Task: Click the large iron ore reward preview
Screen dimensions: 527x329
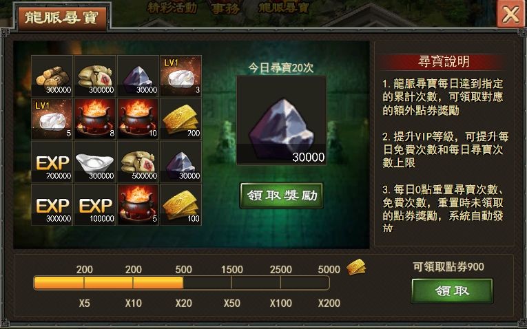Action: pos(281,120)
